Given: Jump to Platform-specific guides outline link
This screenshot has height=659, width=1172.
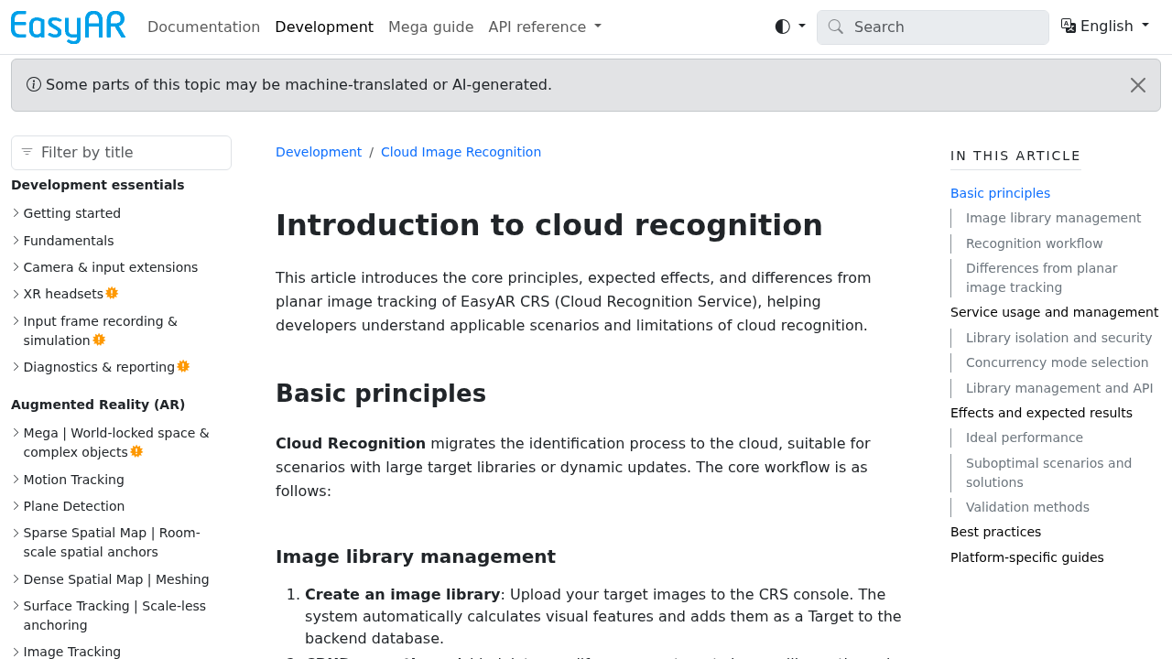Looking at the screenshot, I should click(x=1026, y=557).
